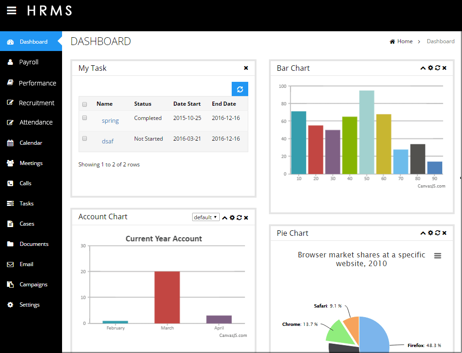The width and height of the screenshot is (462, 353).
Task: Click the Home breadcrumb link
Action: (405, 41)
